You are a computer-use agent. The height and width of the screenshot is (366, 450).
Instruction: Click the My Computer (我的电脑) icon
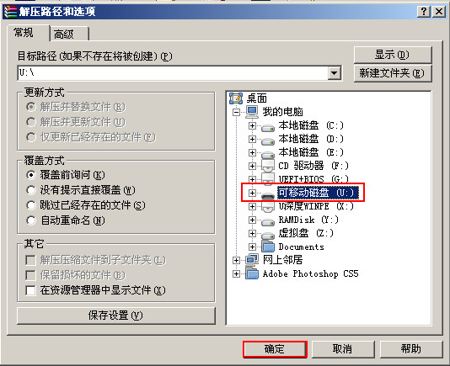pos(252,112)
